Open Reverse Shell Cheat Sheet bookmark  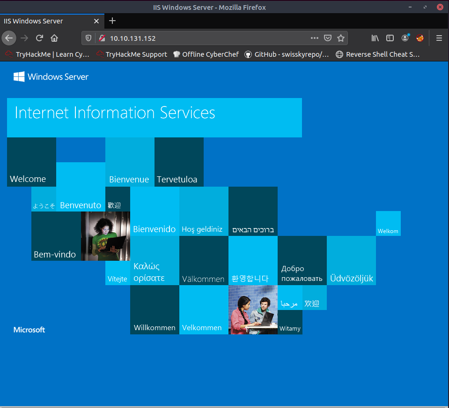pyautogui.click(x=378, y=54)
